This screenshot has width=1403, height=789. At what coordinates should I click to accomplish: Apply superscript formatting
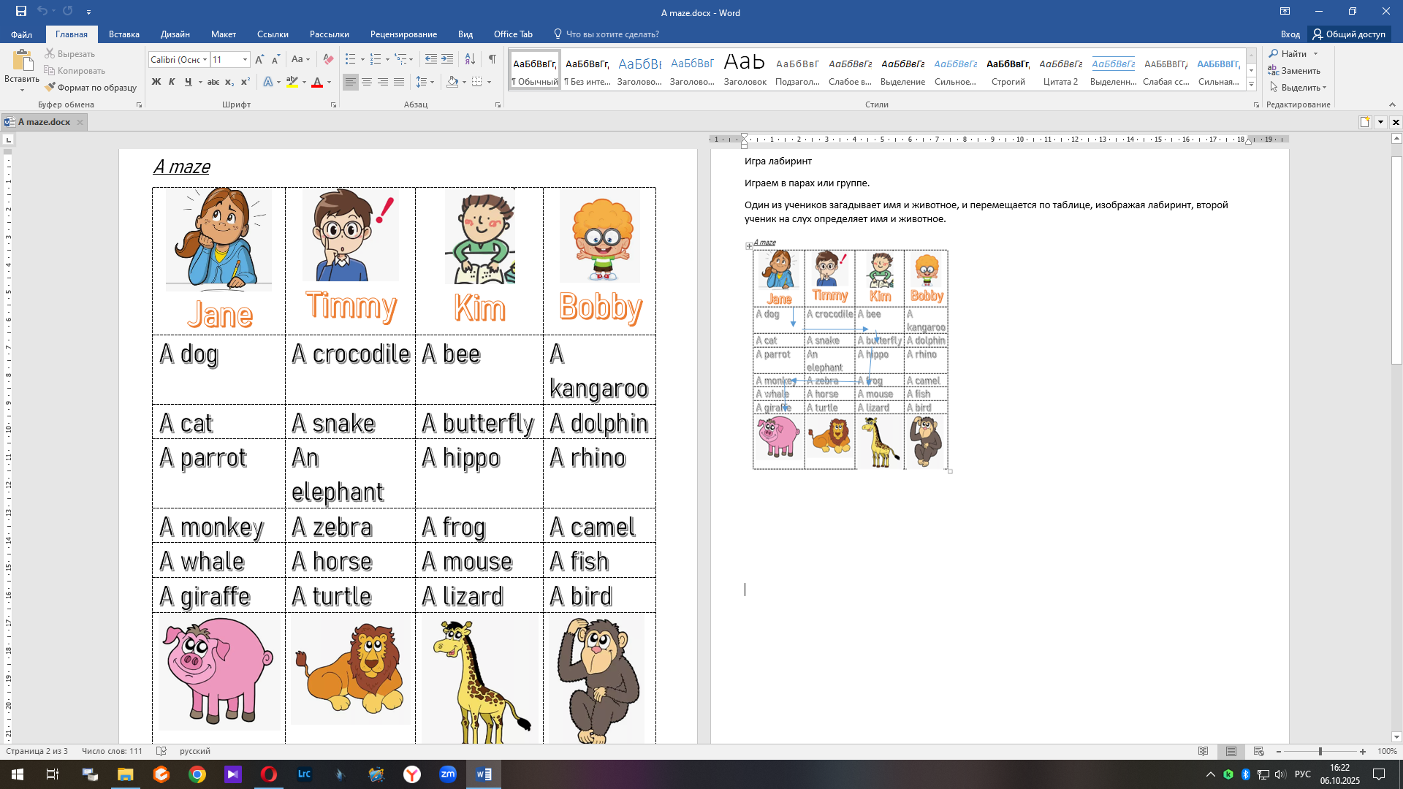coord(246,83)
